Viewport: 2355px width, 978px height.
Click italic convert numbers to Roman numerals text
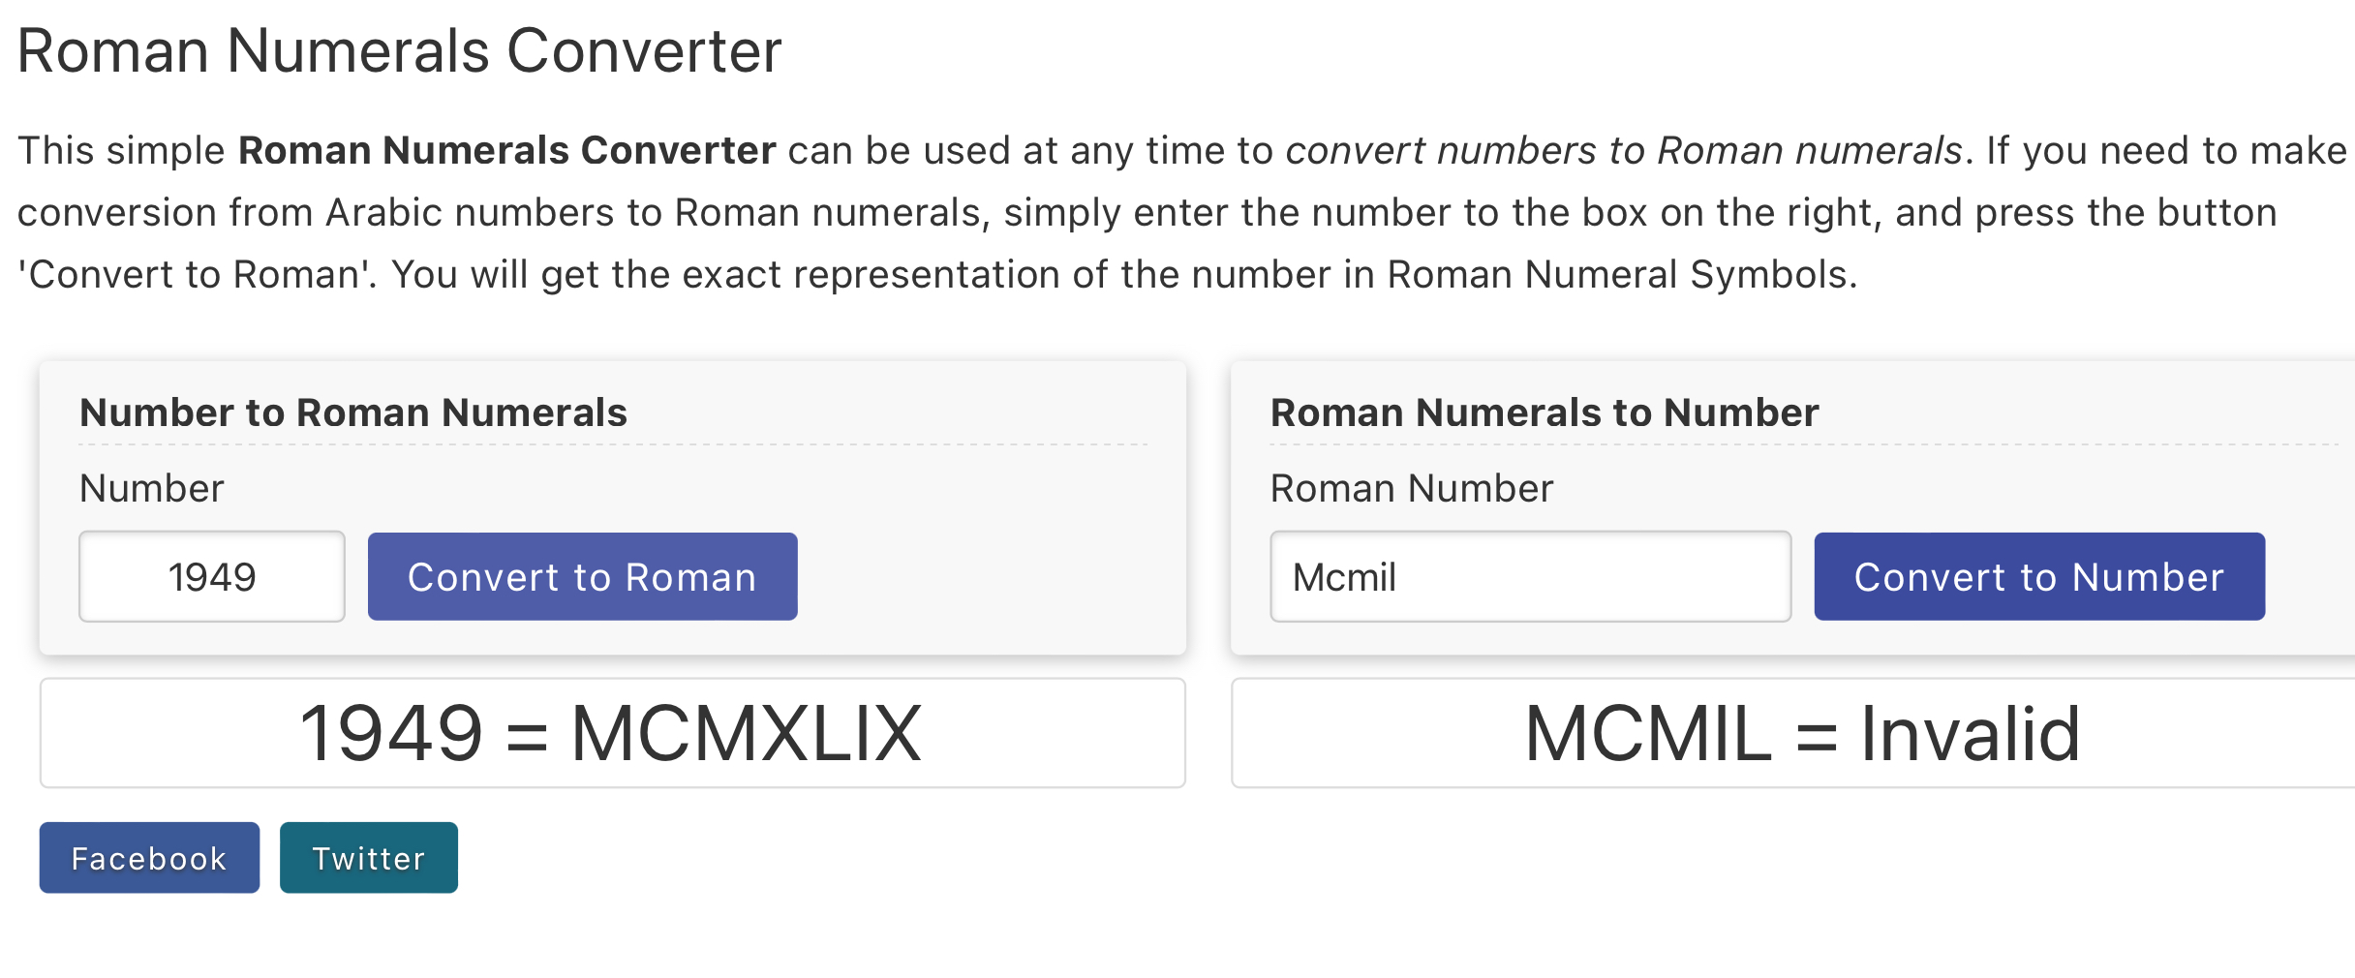[1623, 151]
